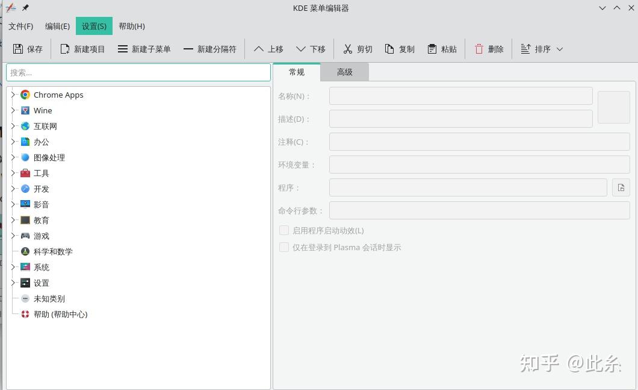Click the 复制 copy icon
Screen dimensions: 638x390
[x=388, y=49]
